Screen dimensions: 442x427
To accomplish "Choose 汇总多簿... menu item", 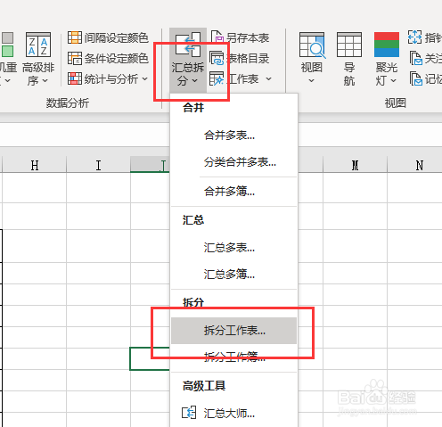I will point(233,275).
